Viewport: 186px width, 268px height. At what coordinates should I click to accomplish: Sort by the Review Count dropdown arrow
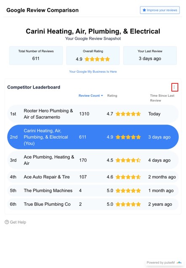pos(102,96)
